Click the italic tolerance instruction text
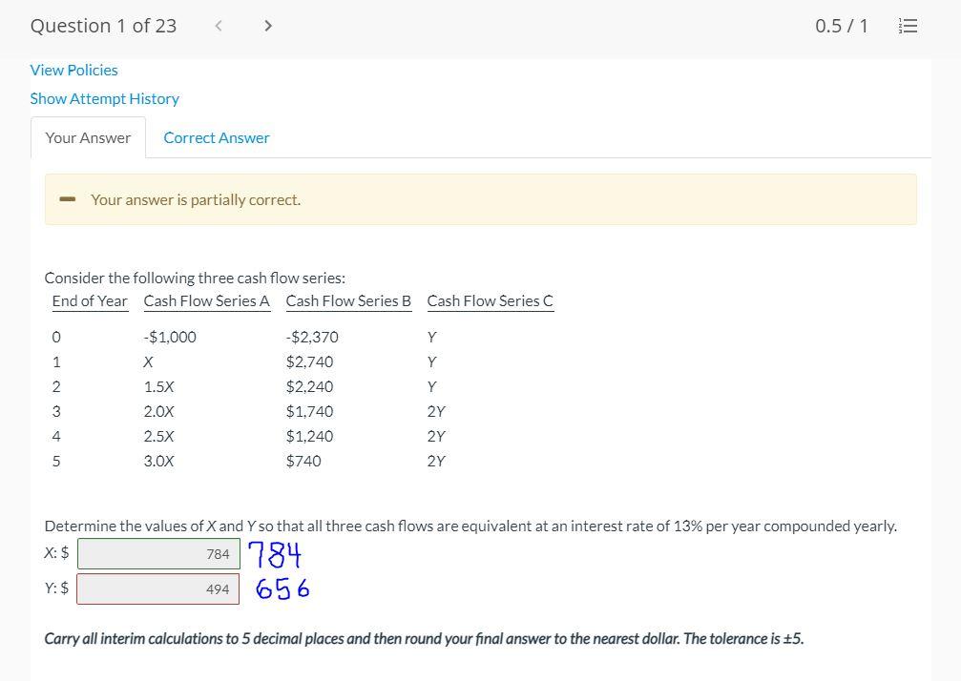 (424, 638)
